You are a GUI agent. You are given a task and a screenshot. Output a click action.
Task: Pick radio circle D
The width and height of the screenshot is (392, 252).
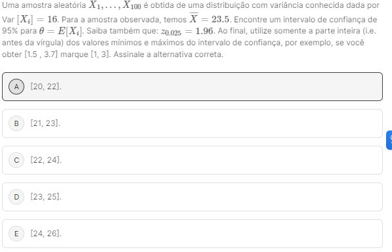pyautogui.click(x=16, y=197)
